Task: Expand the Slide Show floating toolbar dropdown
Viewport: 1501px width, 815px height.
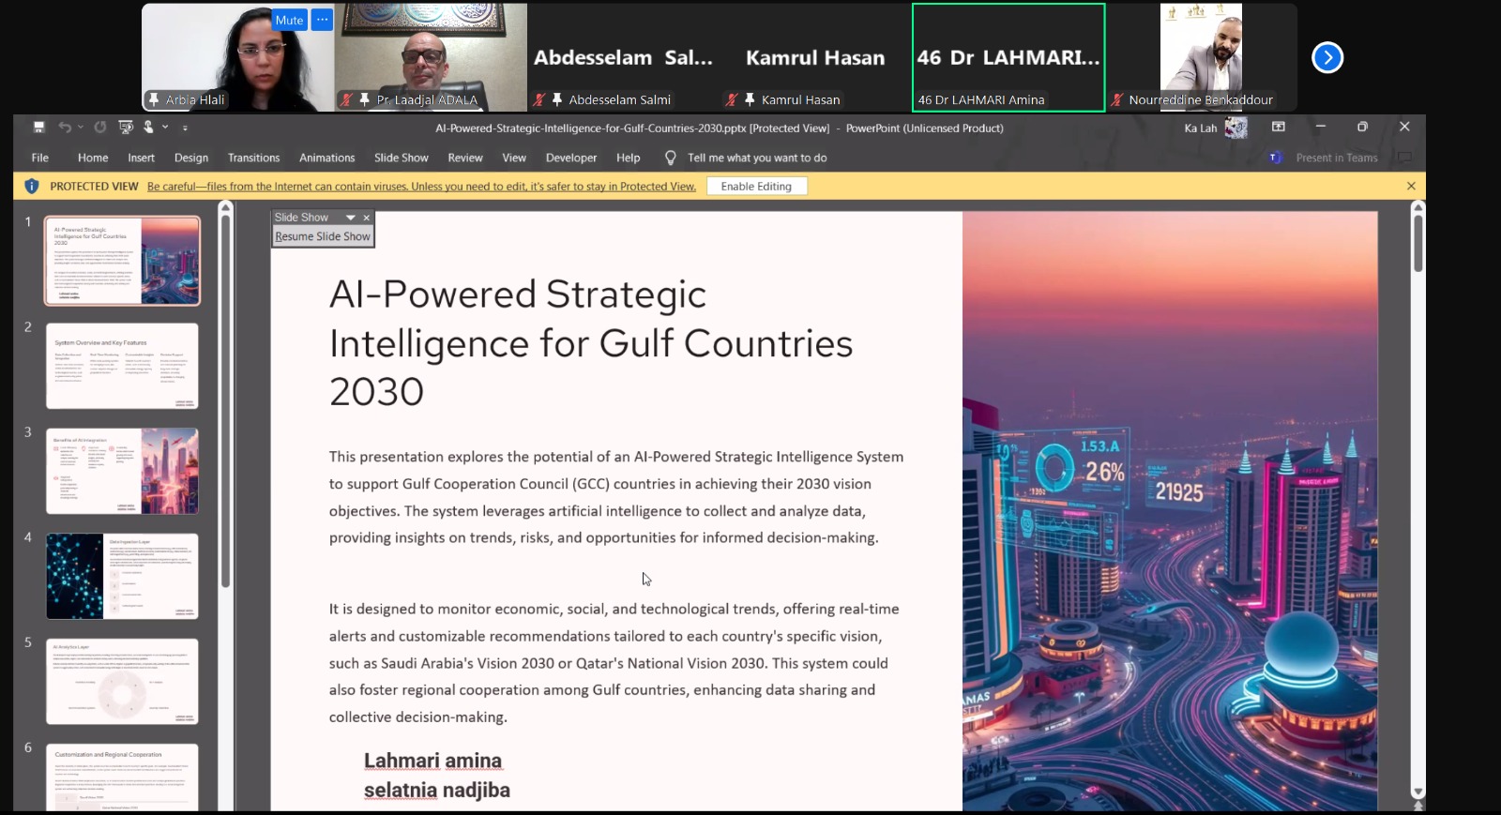Action: point(350,218)
